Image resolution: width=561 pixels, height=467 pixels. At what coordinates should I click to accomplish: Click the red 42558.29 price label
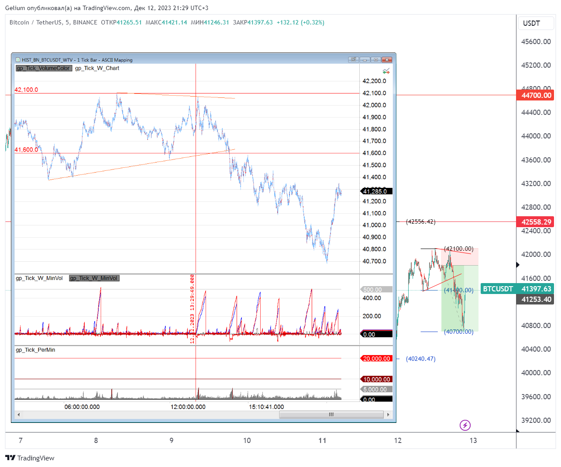click(535, 222)
